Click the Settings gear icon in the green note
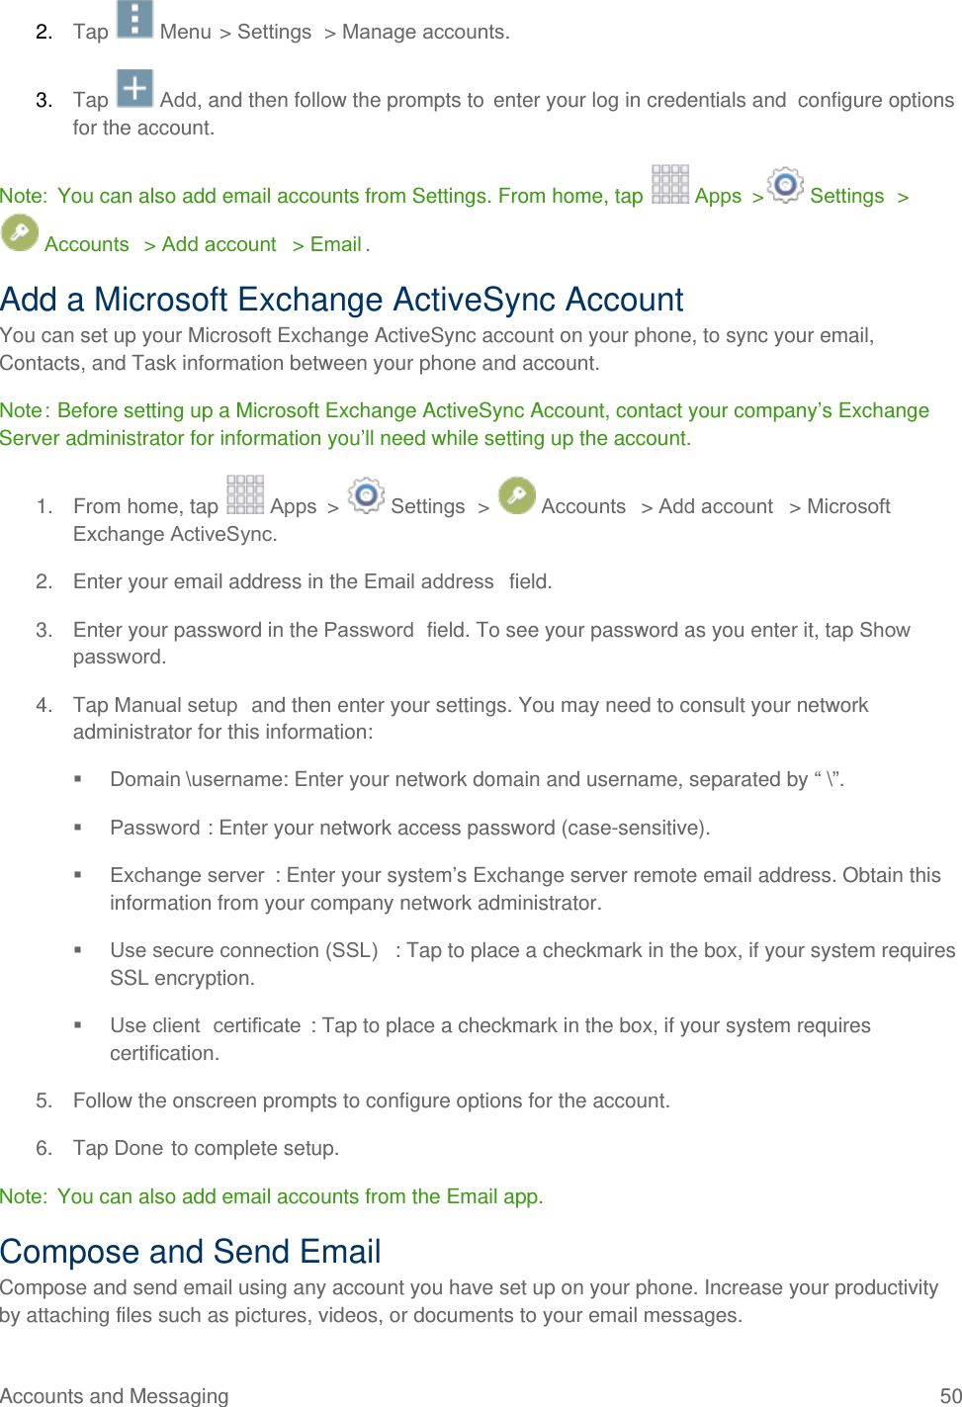Image resolution: width=962 pixels, height=1407 pixels. click(x=785, y=185)
